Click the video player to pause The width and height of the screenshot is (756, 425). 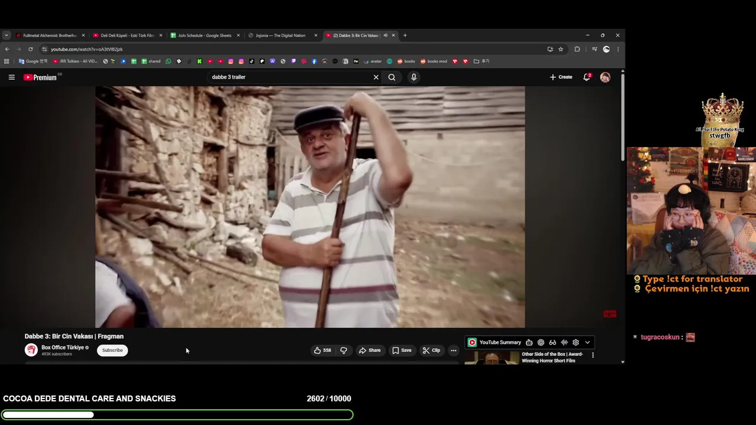[x=310, y=207]
